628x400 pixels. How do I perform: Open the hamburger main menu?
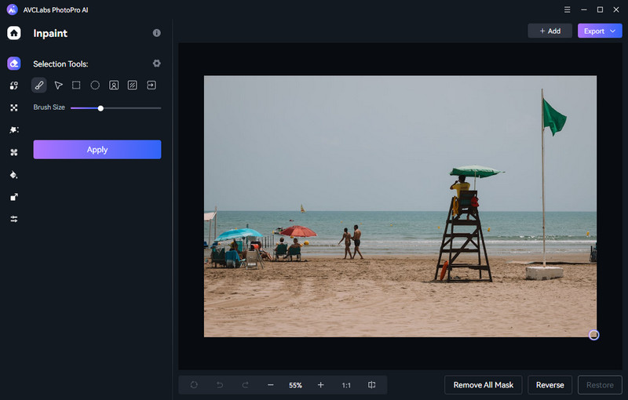pyautogui.click(x=568, y=9)
